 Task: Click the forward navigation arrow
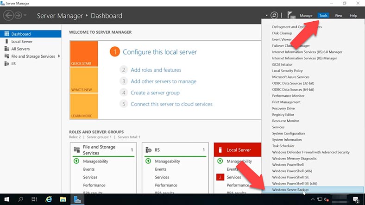click(x=18, y=16)
